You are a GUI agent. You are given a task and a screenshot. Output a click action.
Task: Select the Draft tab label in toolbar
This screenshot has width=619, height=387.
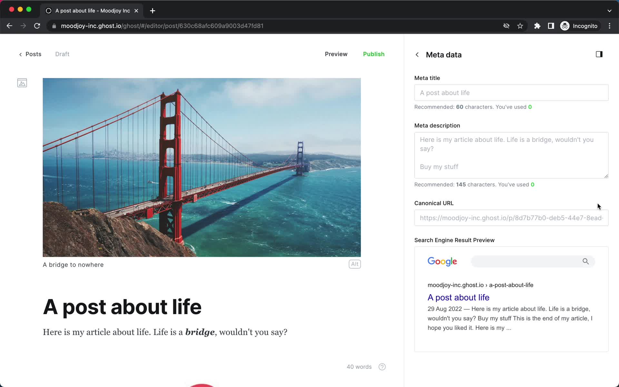(x=63, y=54)
